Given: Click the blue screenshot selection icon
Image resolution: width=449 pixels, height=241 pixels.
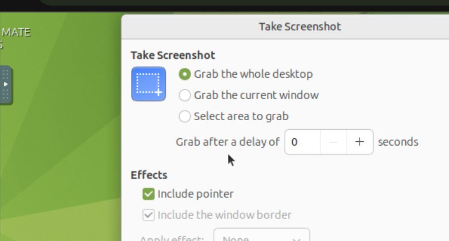Looking at the screenshot, I should coord(148,84).
